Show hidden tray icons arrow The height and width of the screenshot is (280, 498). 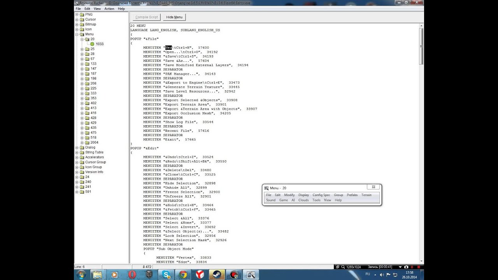[x=375, y=275]
